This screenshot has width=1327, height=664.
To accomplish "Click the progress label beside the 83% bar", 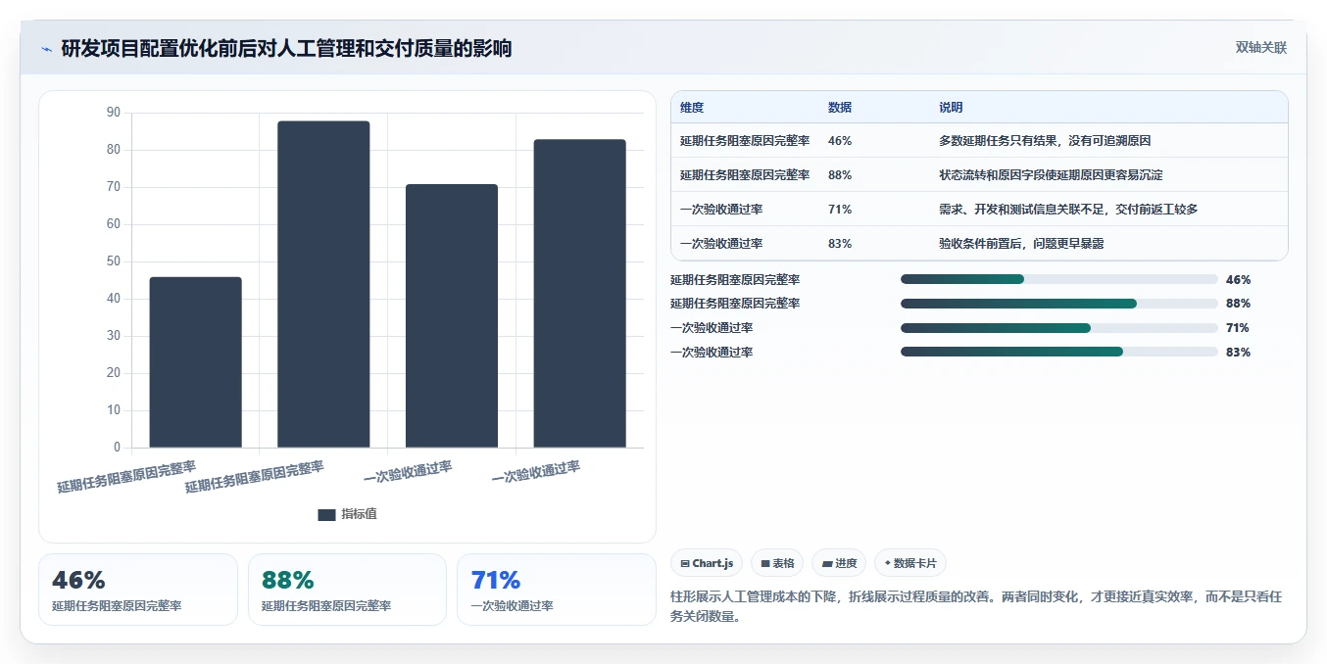I will [712, 352].
